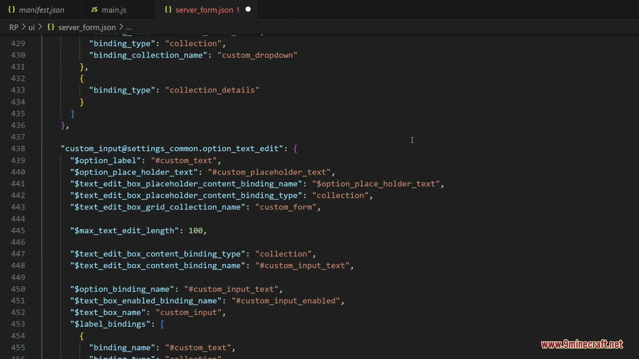The image size is (639, 359).
Task: Click the JS file icon on main.js tab
Action: (x=94, y=10)
